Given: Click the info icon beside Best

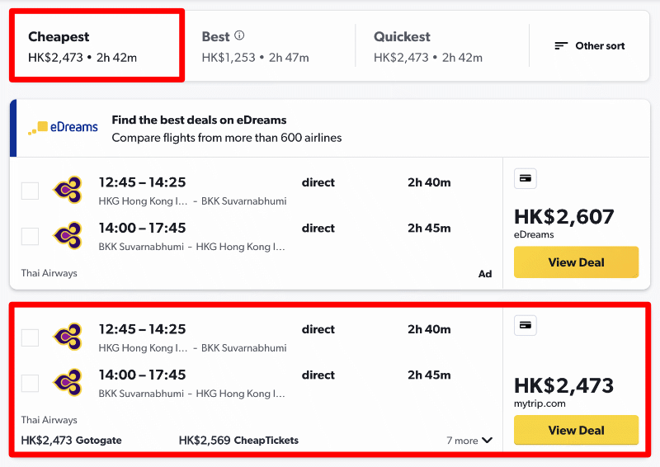Looking at the screenshot, I should [239, 35].
